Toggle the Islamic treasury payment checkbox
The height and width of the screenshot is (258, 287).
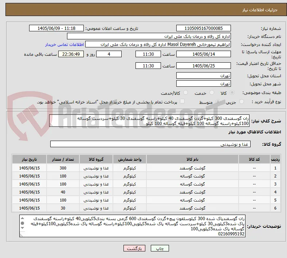tap(182, 101)
